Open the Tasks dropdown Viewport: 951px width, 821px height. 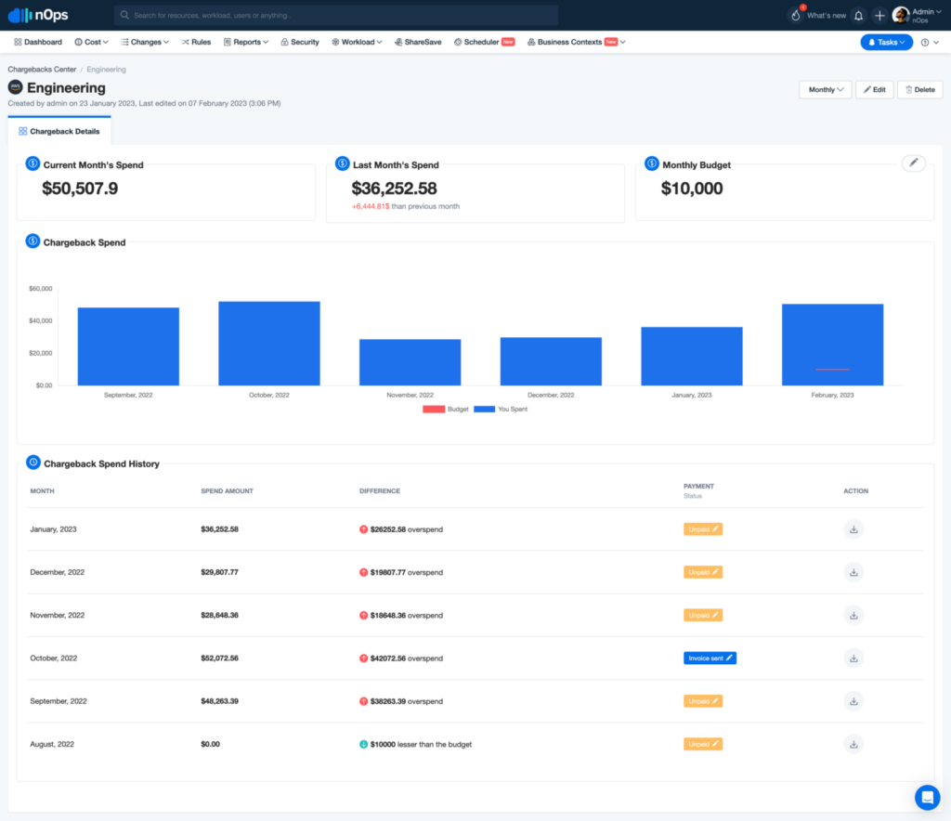click(x=886, y=42)
